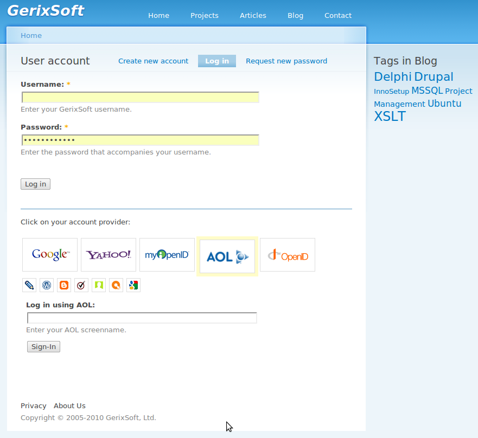Click the AOL Sign-In button

click(43, 346)
